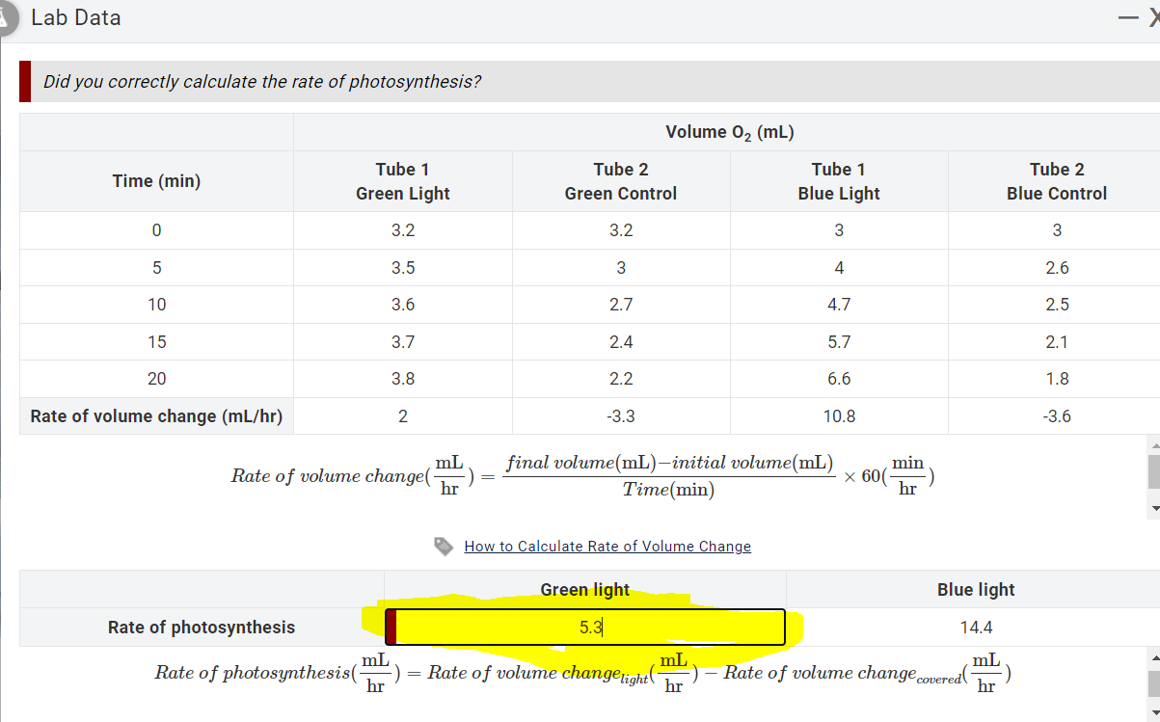Click the tag icon beside the calculation link
This screenshot has width=1160, height=722.
point(445,546)
